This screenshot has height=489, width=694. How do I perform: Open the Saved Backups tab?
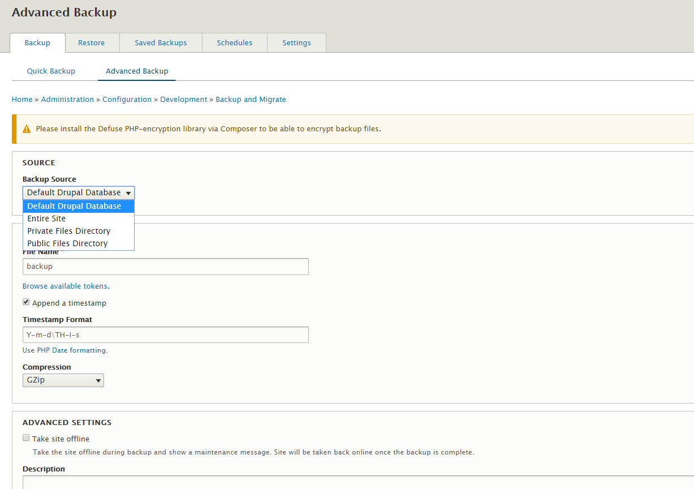point(161,43)
